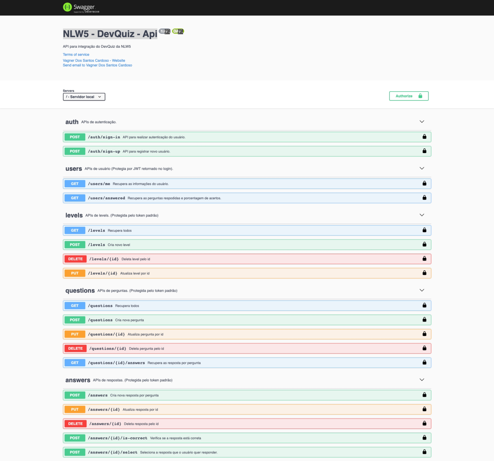Click lock icon on POST /levels row
494x461 pixels.
[x=425, y=245]
